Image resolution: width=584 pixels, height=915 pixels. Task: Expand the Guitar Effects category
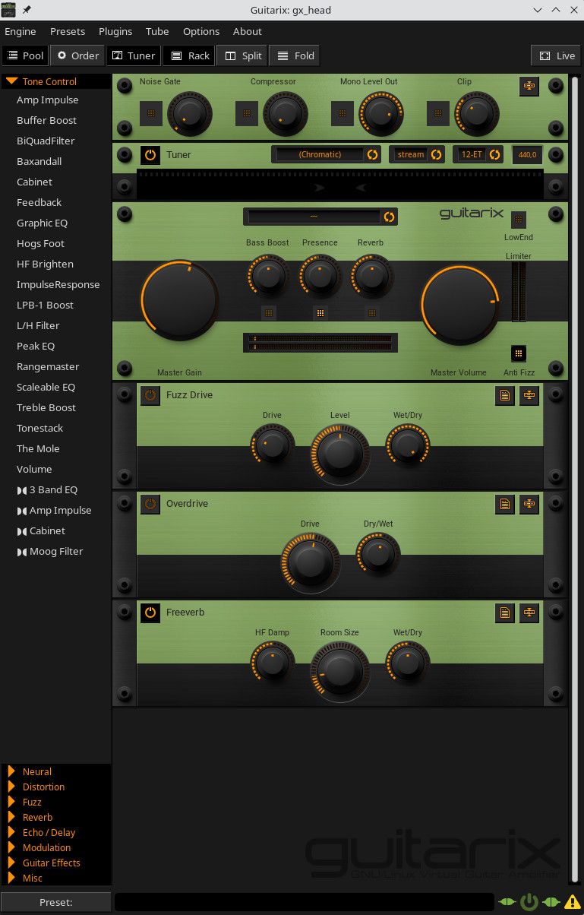pos(55,863)
